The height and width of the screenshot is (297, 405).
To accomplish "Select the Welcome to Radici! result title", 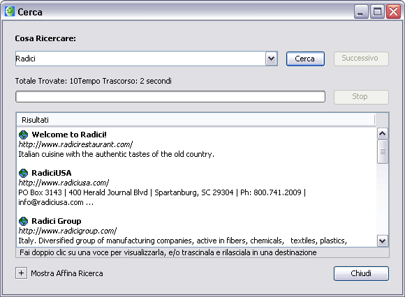I will click(69, 135).
